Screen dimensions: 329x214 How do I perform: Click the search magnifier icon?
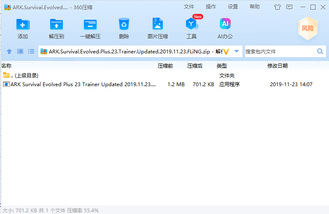pyautogui.click(x=320, y=51)
